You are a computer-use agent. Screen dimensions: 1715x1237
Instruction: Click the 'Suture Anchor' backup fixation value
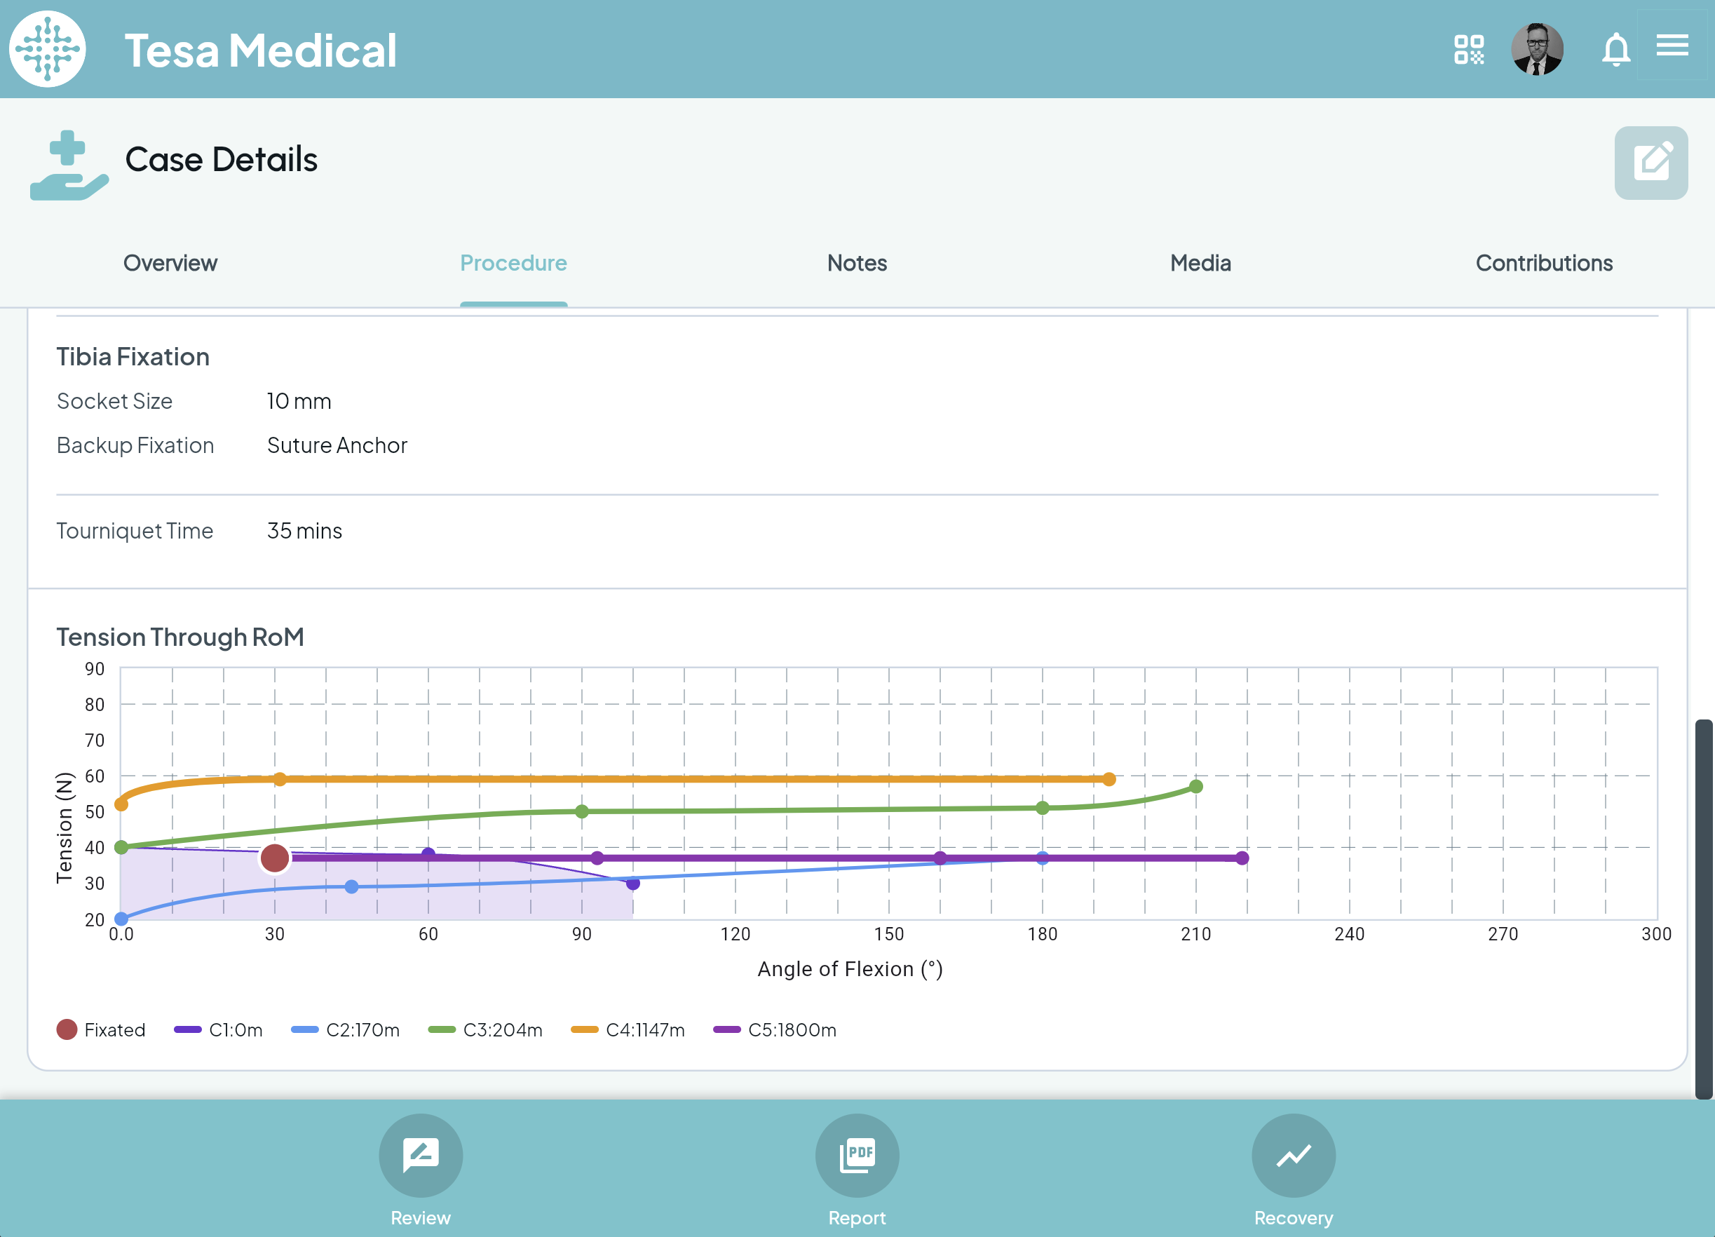(337, 445)
